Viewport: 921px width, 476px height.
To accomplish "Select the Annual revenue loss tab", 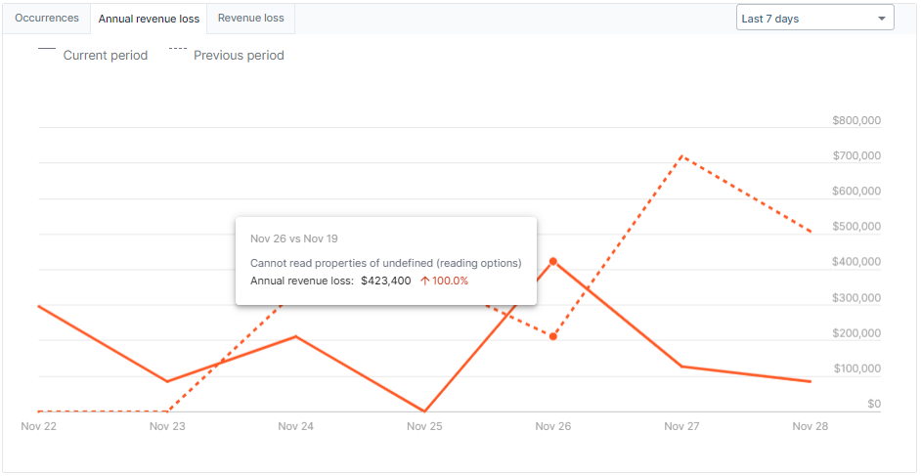I will click(149, 19).
